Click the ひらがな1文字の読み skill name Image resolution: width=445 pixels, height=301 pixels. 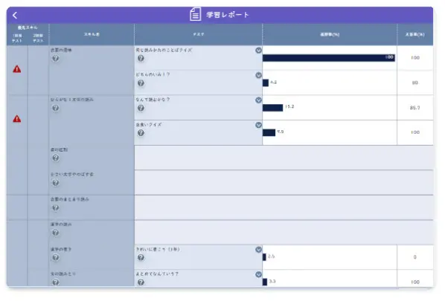pyautogui.click(x=72, y=100)
